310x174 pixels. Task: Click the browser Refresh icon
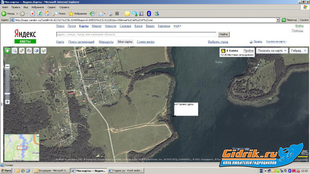40,14
